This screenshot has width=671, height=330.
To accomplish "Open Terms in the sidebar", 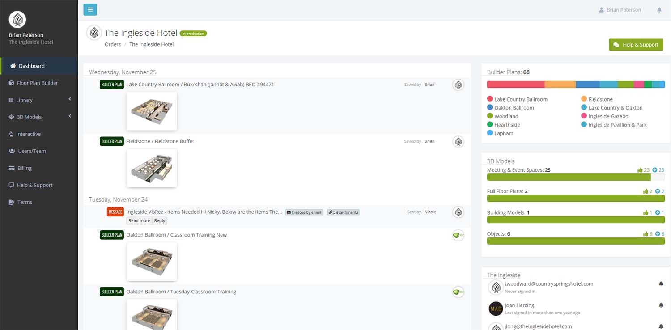I will point(39,202).
